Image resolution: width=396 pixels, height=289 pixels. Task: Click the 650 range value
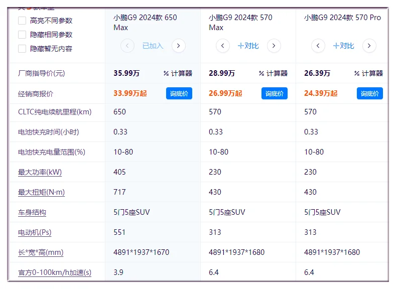pyautogui.click(x=120, y=112)
